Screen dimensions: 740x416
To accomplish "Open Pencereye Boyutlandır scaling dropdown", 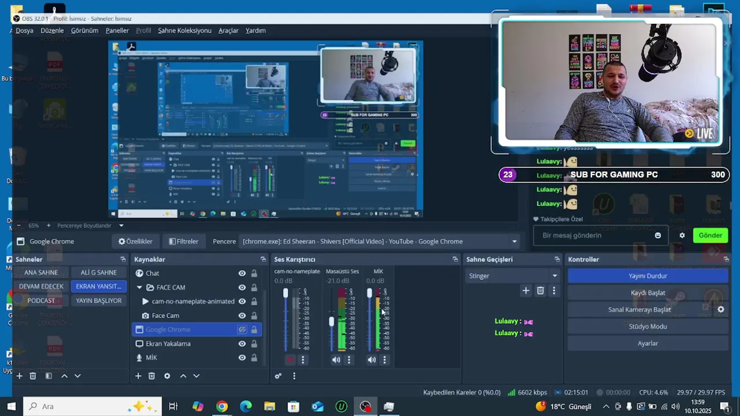I will 90,225.
